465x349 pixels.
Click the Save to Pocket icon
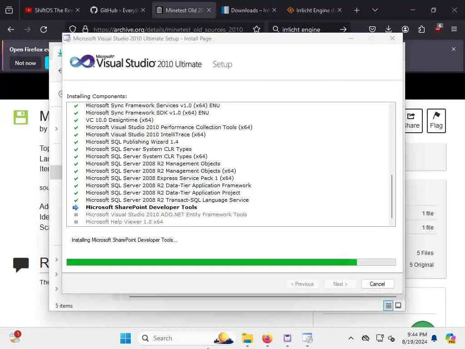click(372, 29)
